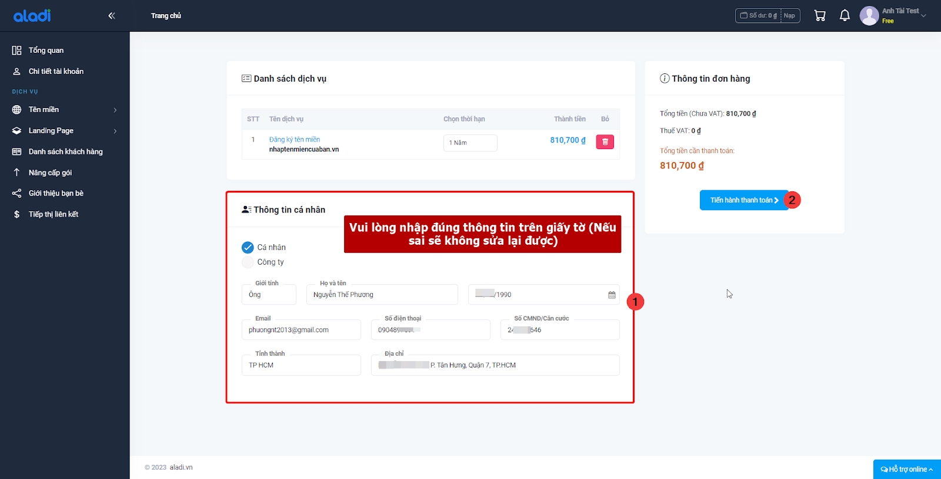Open notifications bell icon
This screenshot has height=479, width=941.
tap(845, 16)
